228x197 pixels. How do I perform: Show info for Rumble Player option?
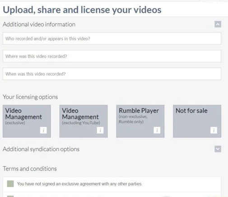[157, 130]
